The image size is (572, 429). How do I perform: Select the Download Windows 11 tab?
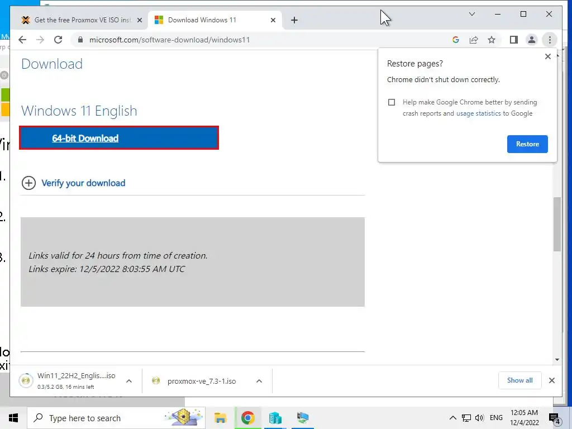coord(215,20)
